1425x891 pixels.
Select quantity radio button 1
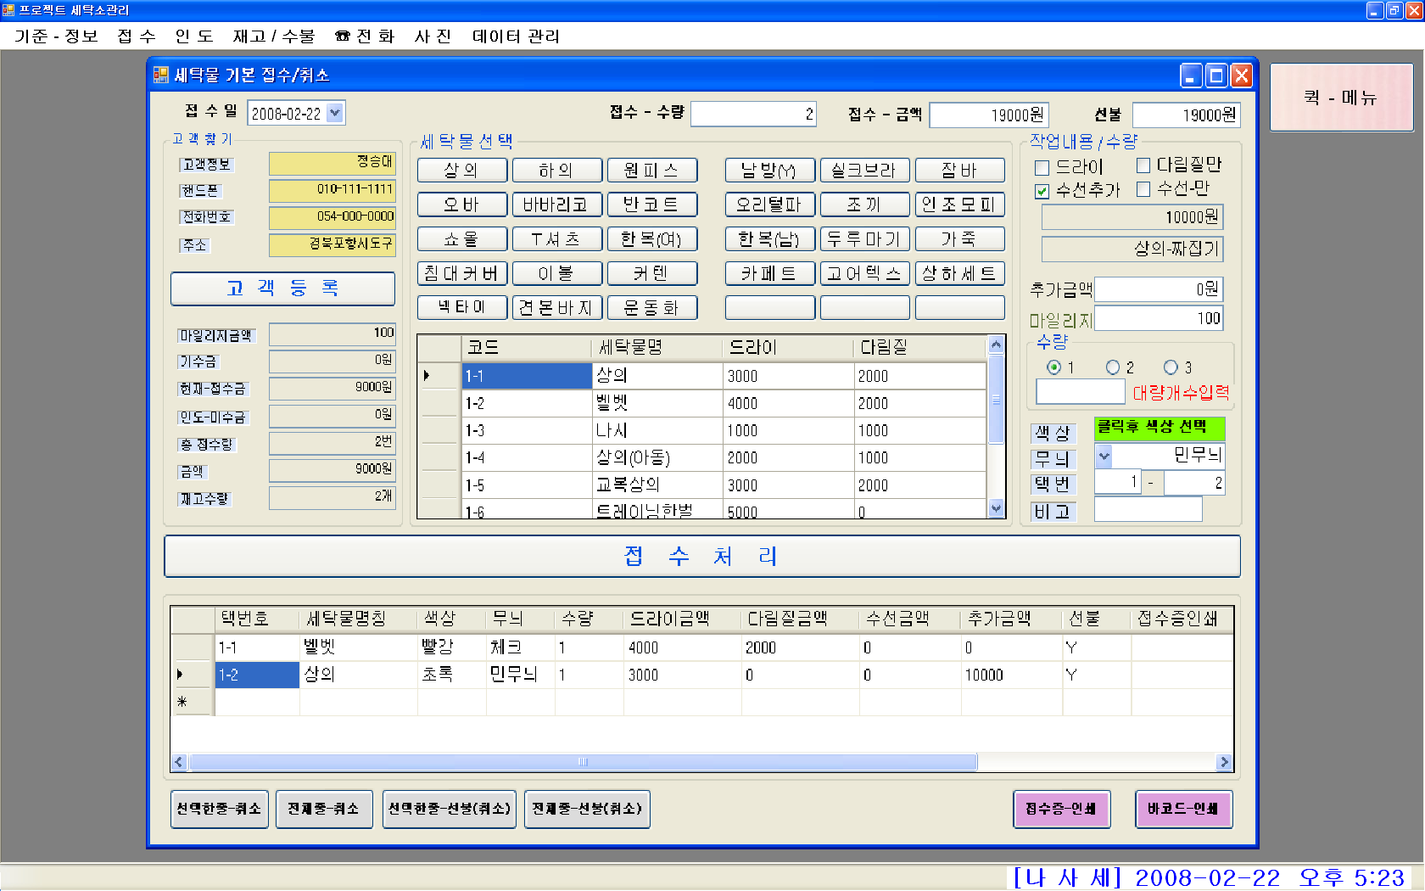1054,367
